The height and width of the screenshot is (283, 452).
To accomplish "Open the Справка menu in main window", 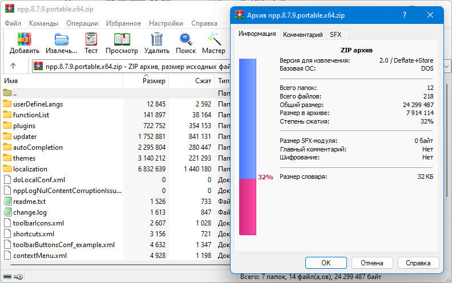I will click(x=204, y=23).
